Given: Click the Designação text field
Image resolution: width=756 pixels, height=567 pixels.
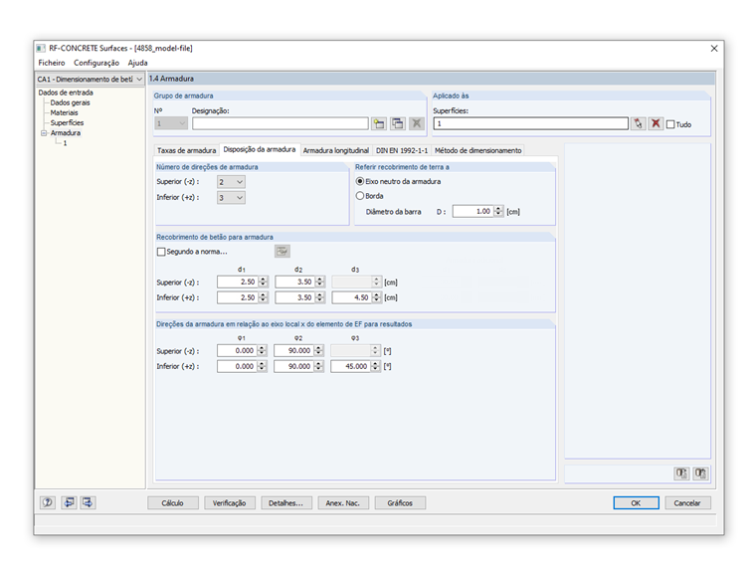Looking at the screenshot, I should pos(281,124).
